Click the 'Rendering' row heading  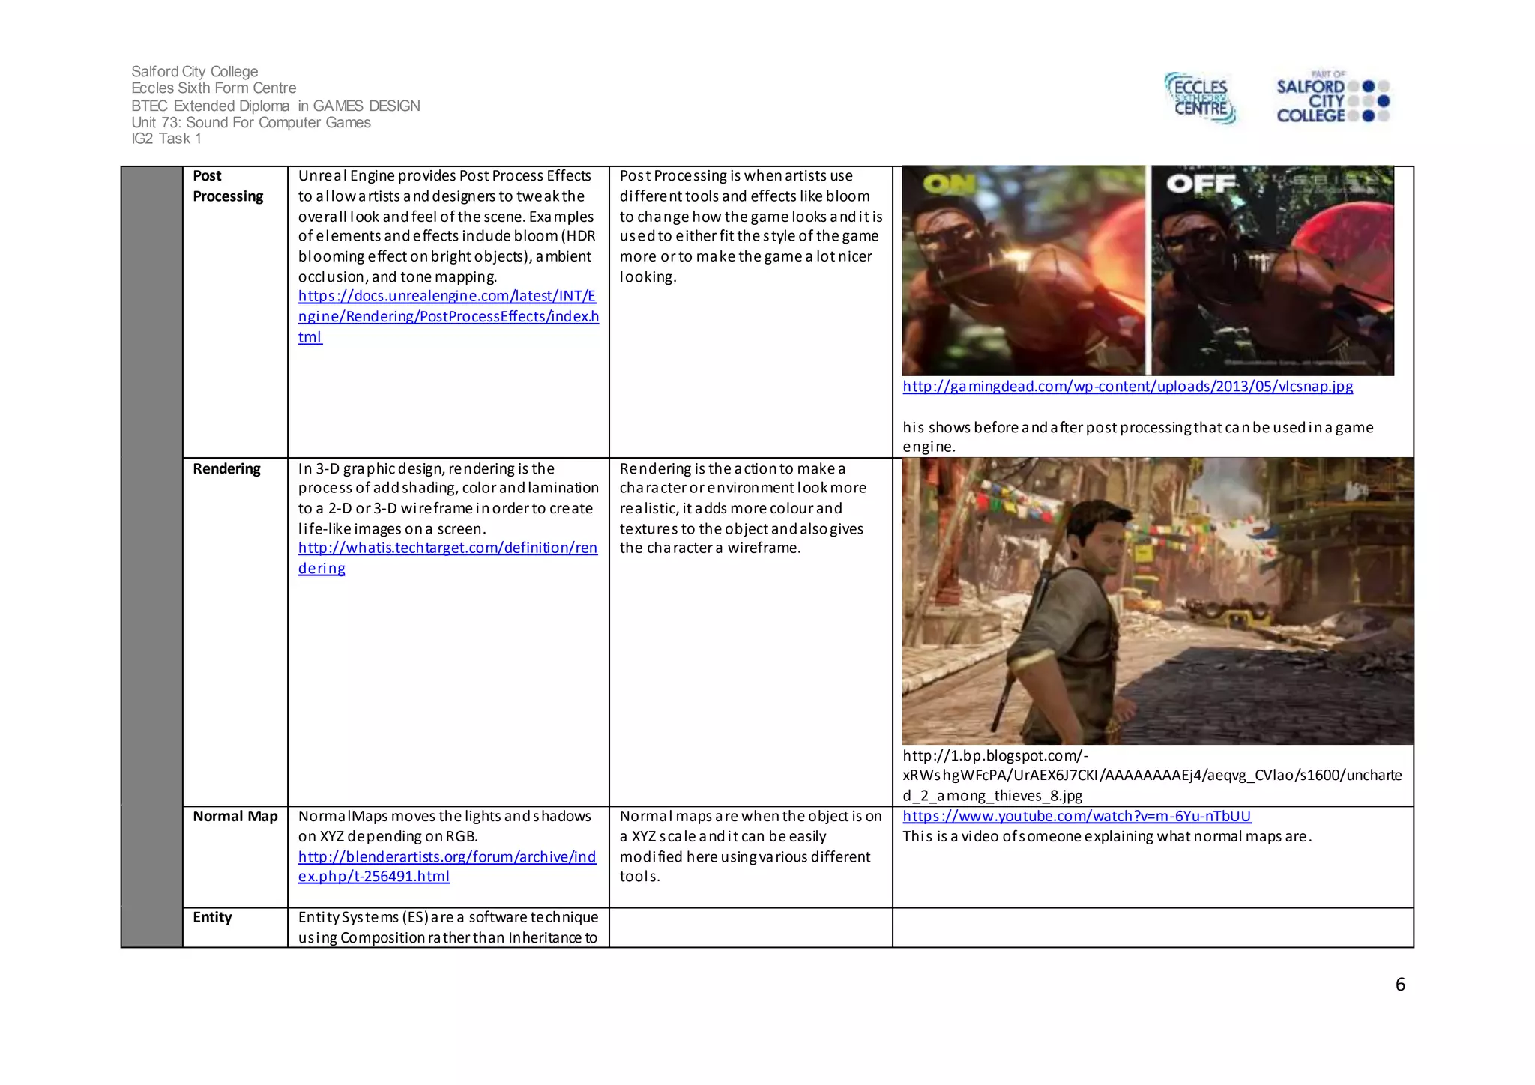point(226,469)
